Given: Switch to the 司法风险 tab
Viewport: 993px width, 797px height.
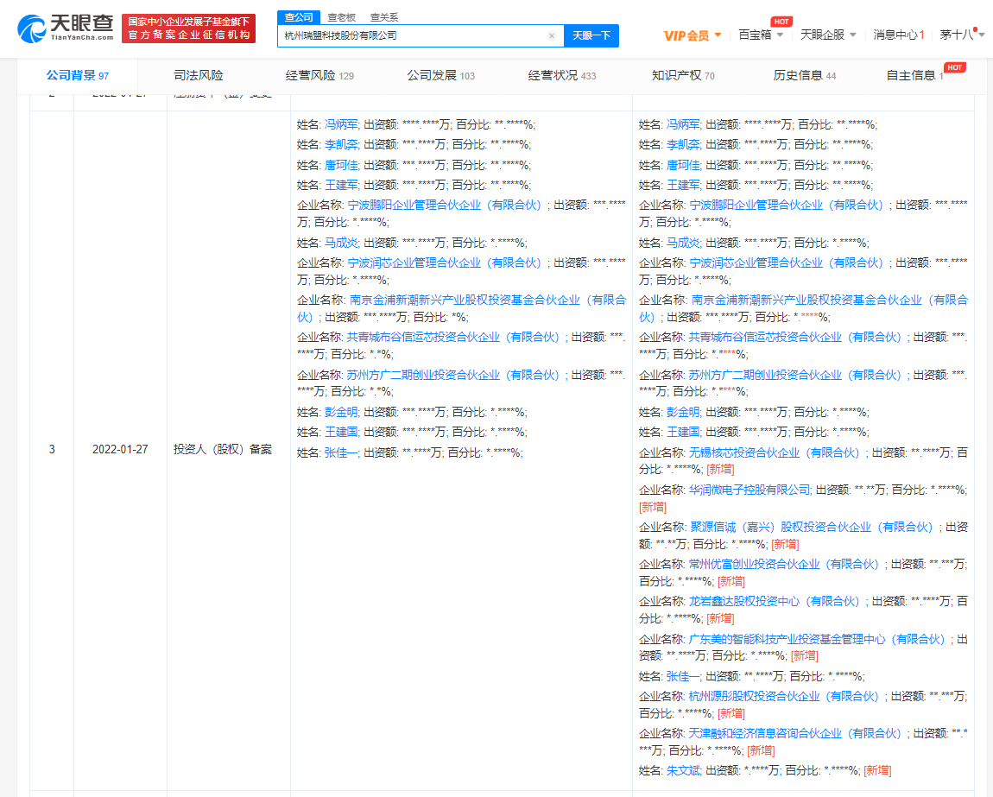Looking at the screenshot, I should [x=199, y=75].
